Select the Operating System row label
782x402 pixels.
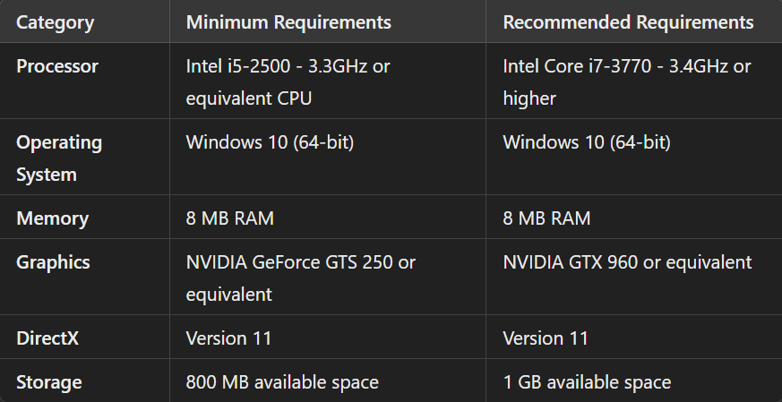tap(59, 158)
